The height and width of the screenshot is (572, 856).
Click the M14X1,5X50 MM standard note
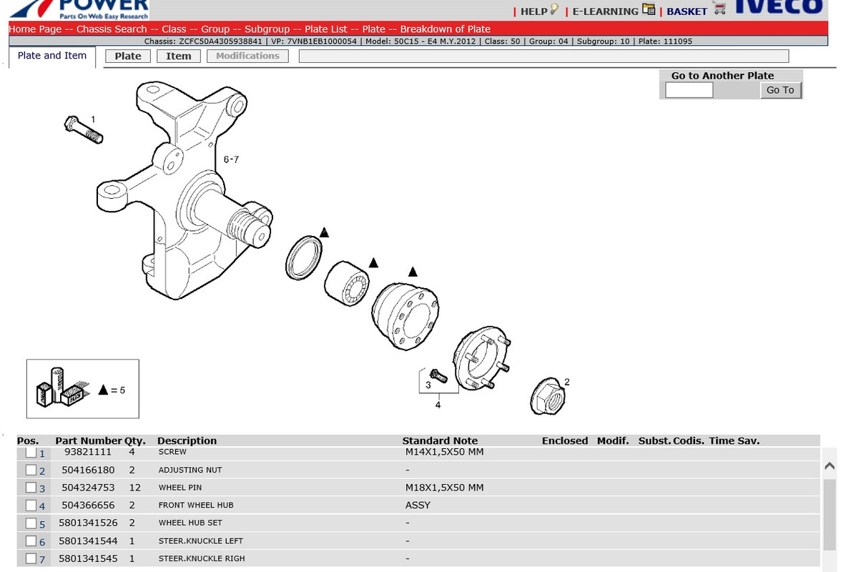click(x=444, y=452)
